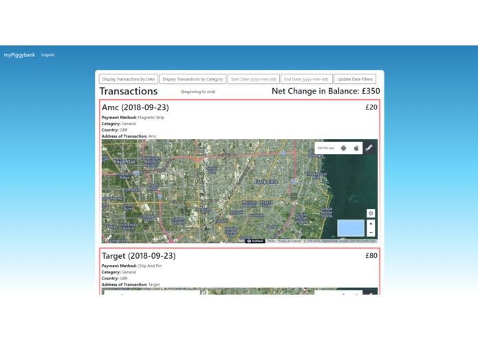Click Address of Transaction: Target text
478x340 pixels.
click(x=131, y=284)
